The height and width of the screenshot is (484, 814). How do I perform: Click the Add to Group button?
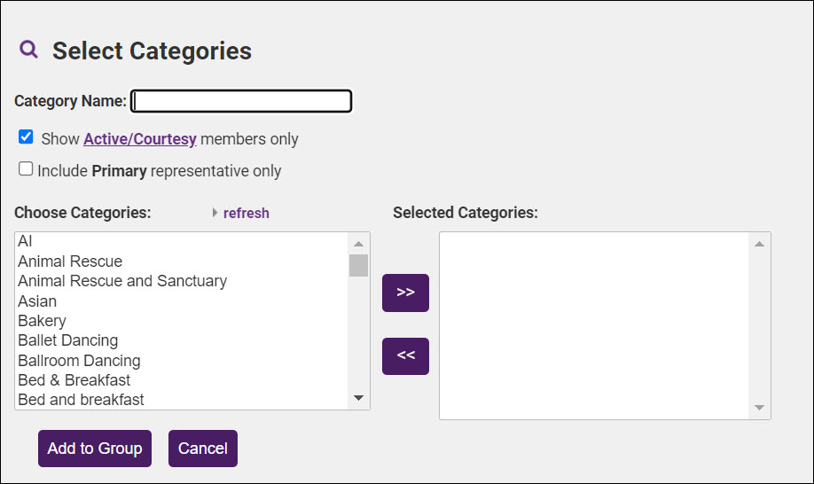coord(95,449)
